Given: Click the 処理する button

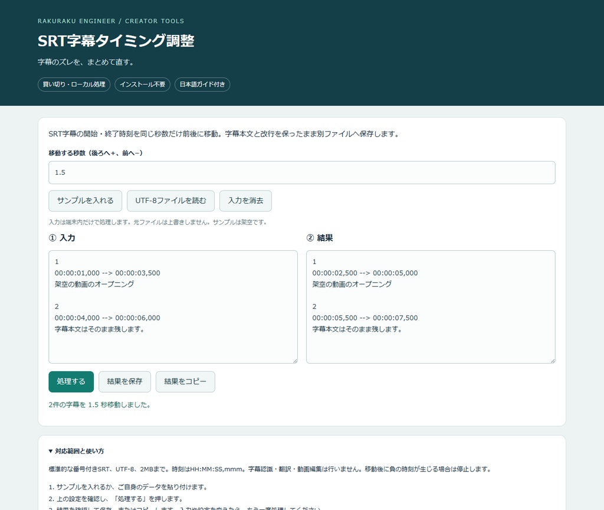Looking at the screenshot, I should point(71,382).
